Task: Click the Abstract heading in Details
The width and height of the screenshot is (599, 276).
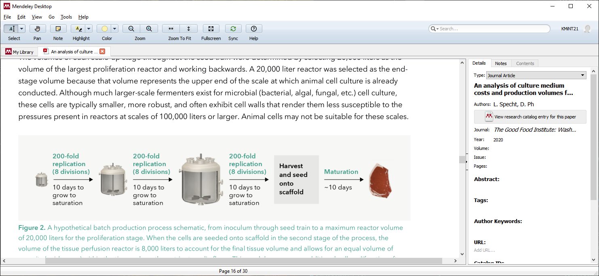Action: pyautogui.click(x=487, y=179)
